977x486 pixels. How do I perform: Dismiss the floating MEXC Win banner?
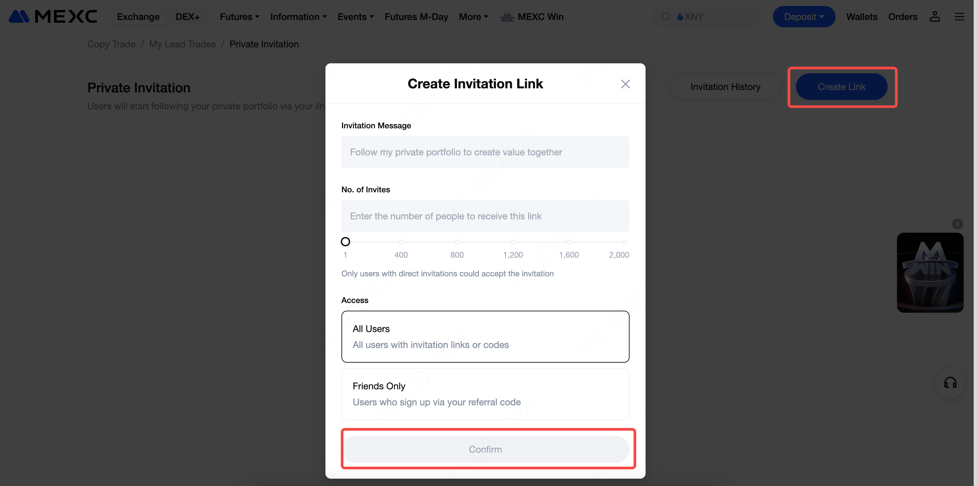(x=958, y=224)
